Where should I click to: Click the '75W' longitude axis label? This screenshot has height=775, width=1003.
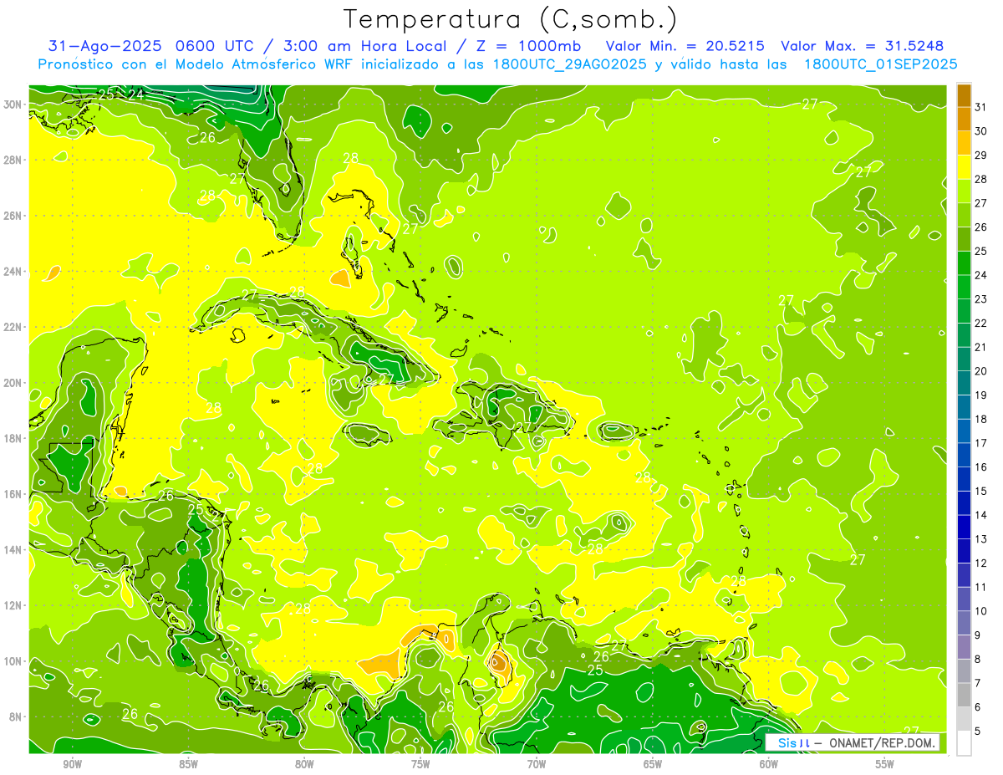(x=420, y=764)
